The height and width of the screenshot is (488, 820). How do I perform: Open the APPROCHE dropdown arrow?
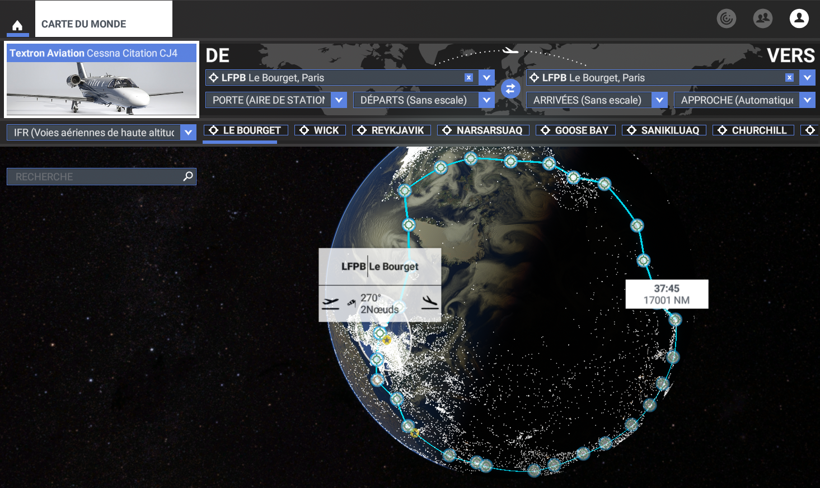point(808,100)
